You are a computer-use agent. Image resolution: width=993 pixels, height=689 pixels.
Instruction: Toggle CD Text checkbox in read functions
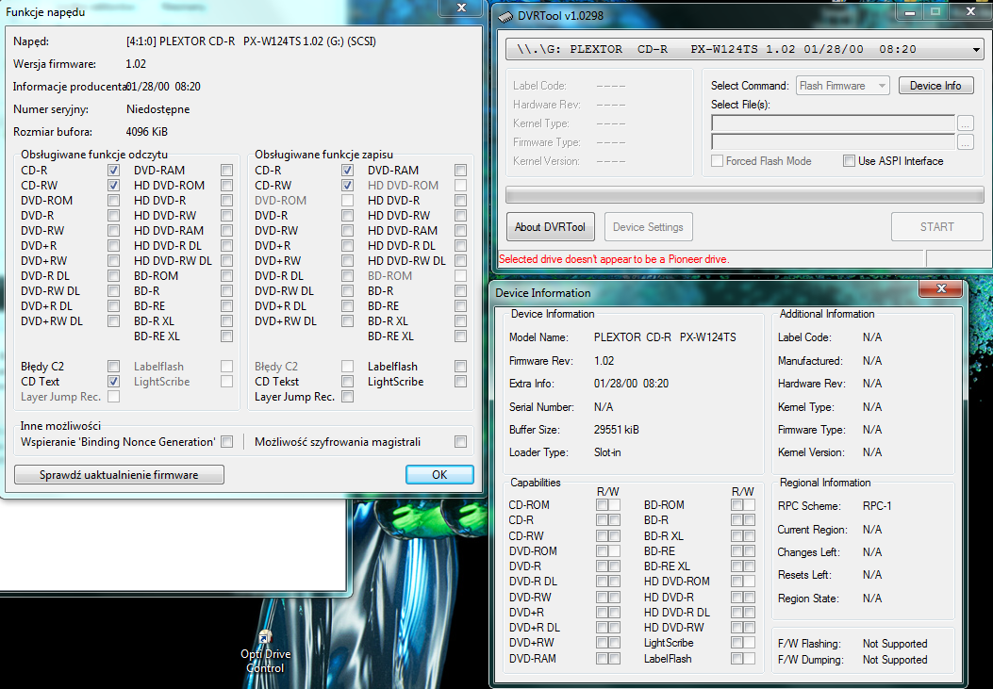point(113,382)
